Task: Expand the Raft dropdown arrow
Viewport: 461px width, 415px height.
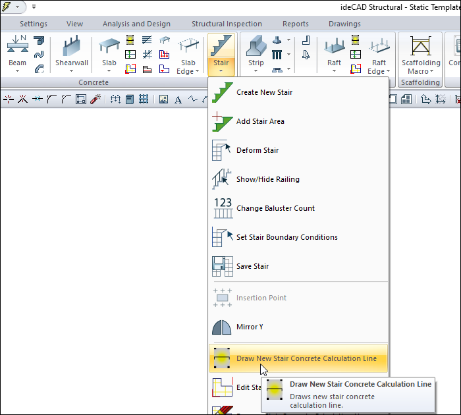Action: point(334,71)
